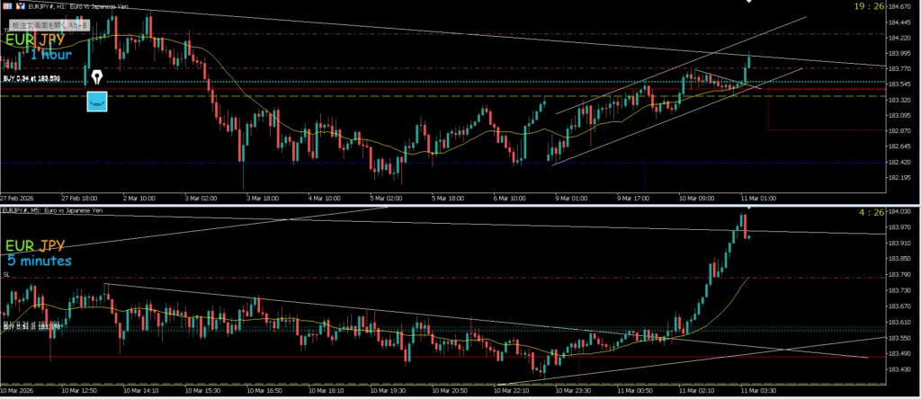This screenshot has width=921, height=399.
Task: Click the 'BUY 0.34 at 183.500' order label on H1
Action: pyautogui.click(x=31, y=78)
